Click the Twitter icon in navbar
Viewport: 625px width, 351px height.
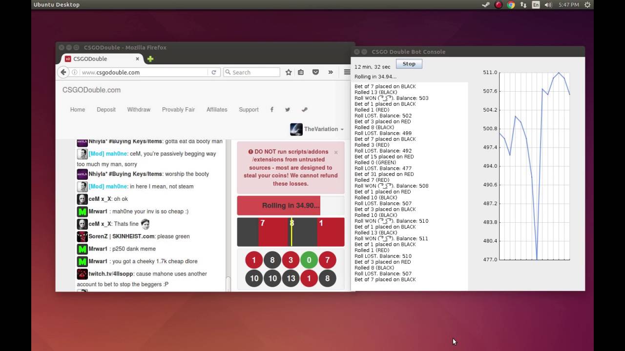[288, 110]
